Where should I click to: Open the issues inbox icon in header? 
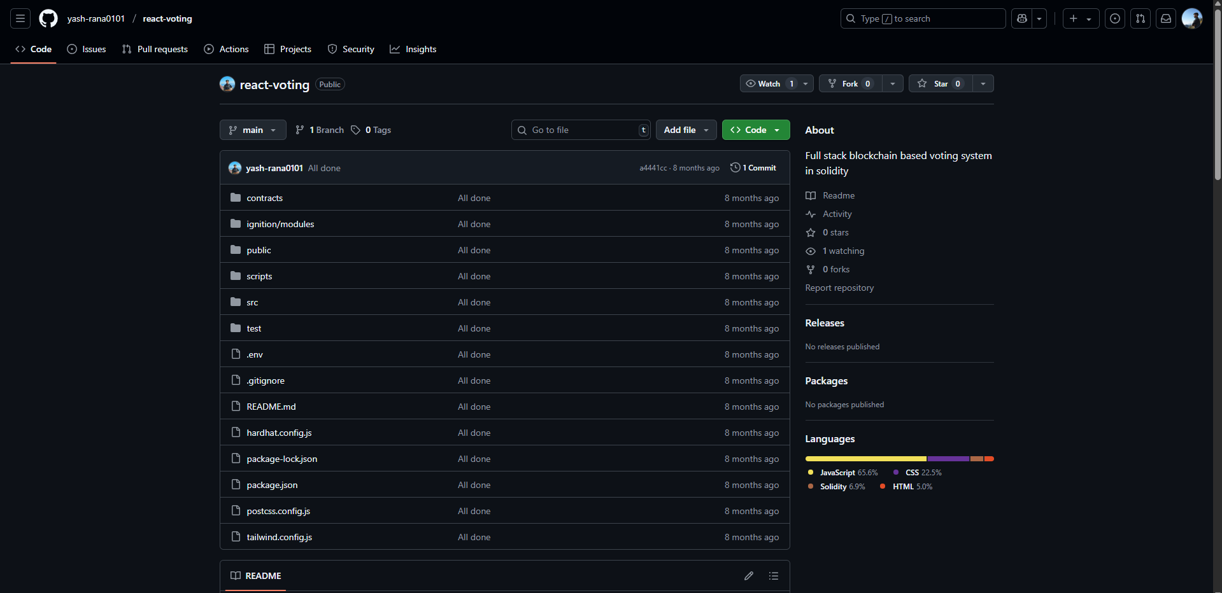1115,18
